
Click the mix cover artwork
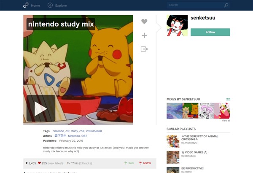[78, 70]
